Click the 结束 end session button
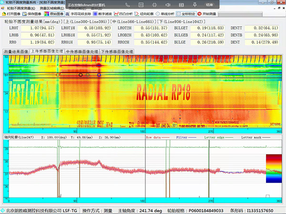This screenshot has width=286, height=214. pyautogui.click(x=209, y=5)
